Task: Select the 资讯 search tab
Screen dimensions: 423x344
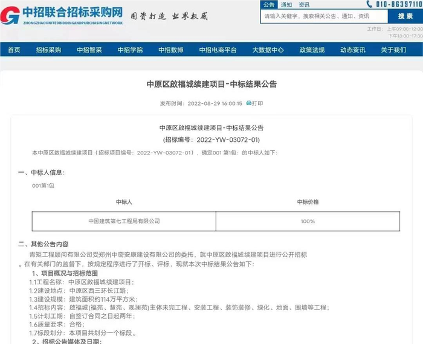Action: coord(304,5)
